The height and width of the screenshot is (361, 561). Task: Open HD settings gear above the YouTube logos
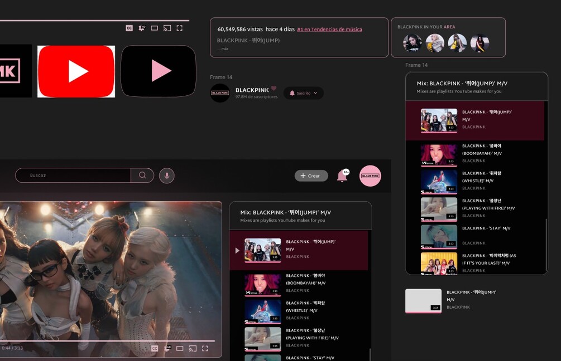[142, 28]
